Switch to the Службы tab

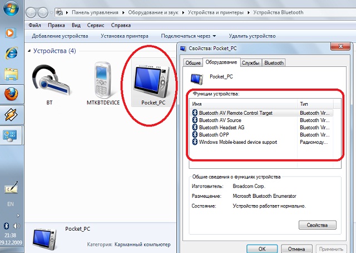[x=251, y=63]
